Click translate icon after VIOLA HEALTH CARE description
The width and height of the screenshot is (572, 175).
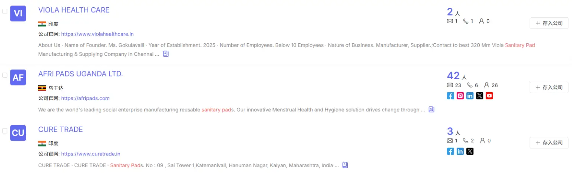pos(166,54)
